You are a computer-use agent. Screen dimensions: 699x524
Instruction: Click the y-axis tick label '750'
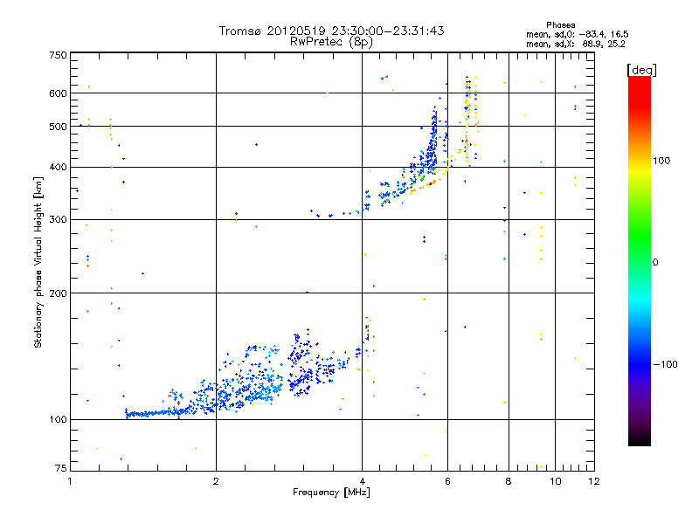click(x=58, y=55)
